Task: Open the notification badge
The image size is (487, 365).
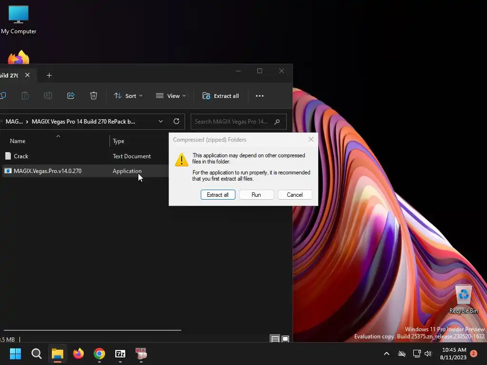Action: [x=474, y=354]
